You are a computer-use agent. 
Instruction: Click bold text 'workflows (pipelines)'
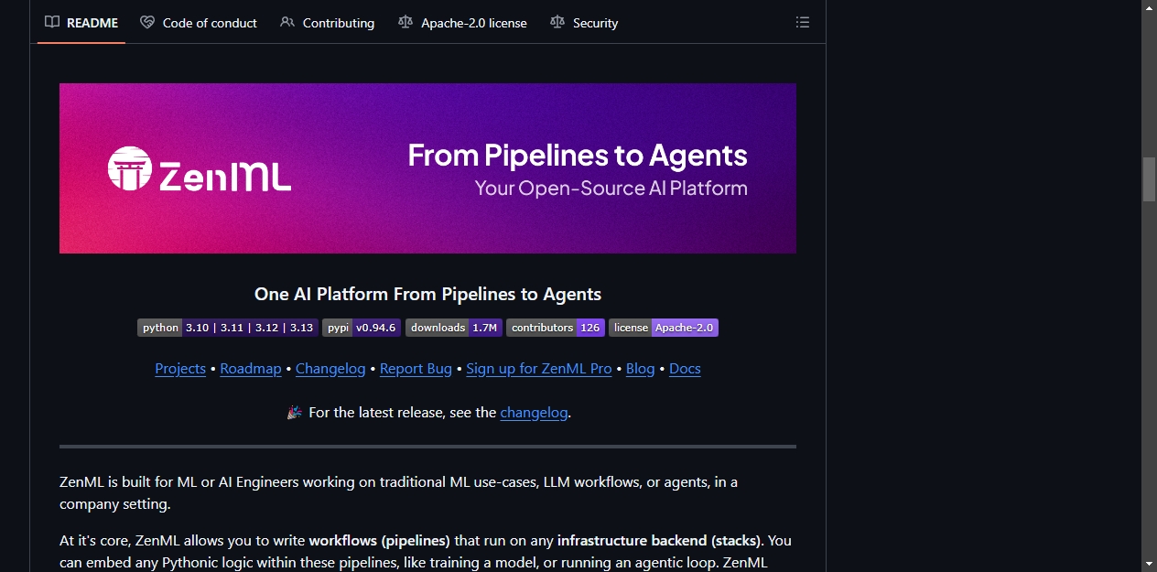[380, 540]
